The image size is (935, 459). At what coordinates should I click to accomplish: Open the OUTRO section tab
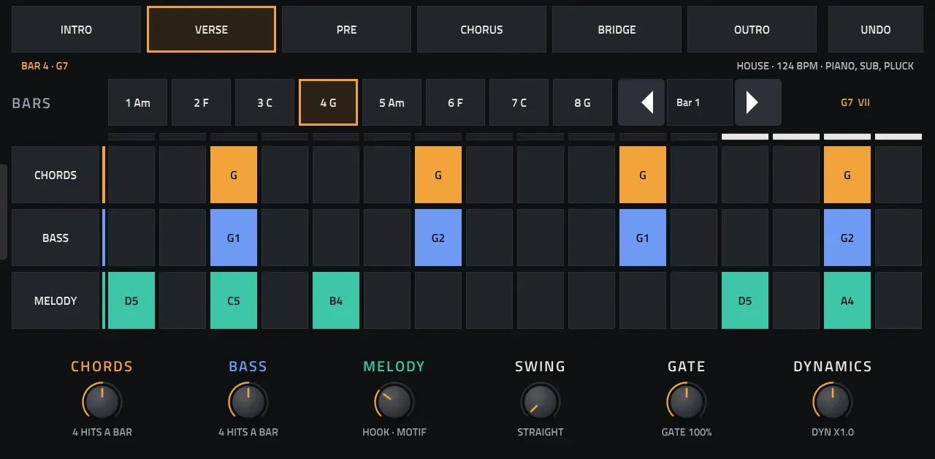(x=752, y=29)
